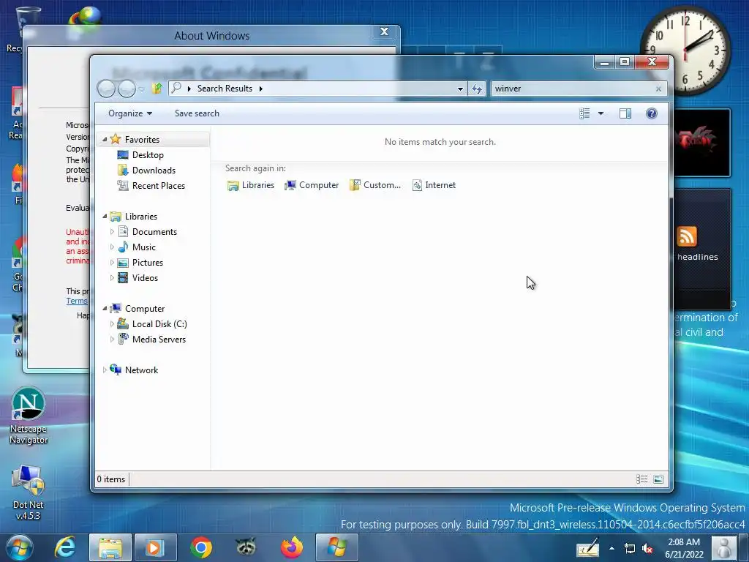
Task: Open the view options dropdown arrow
Action: pyautogui.click(x=601, y=113)
